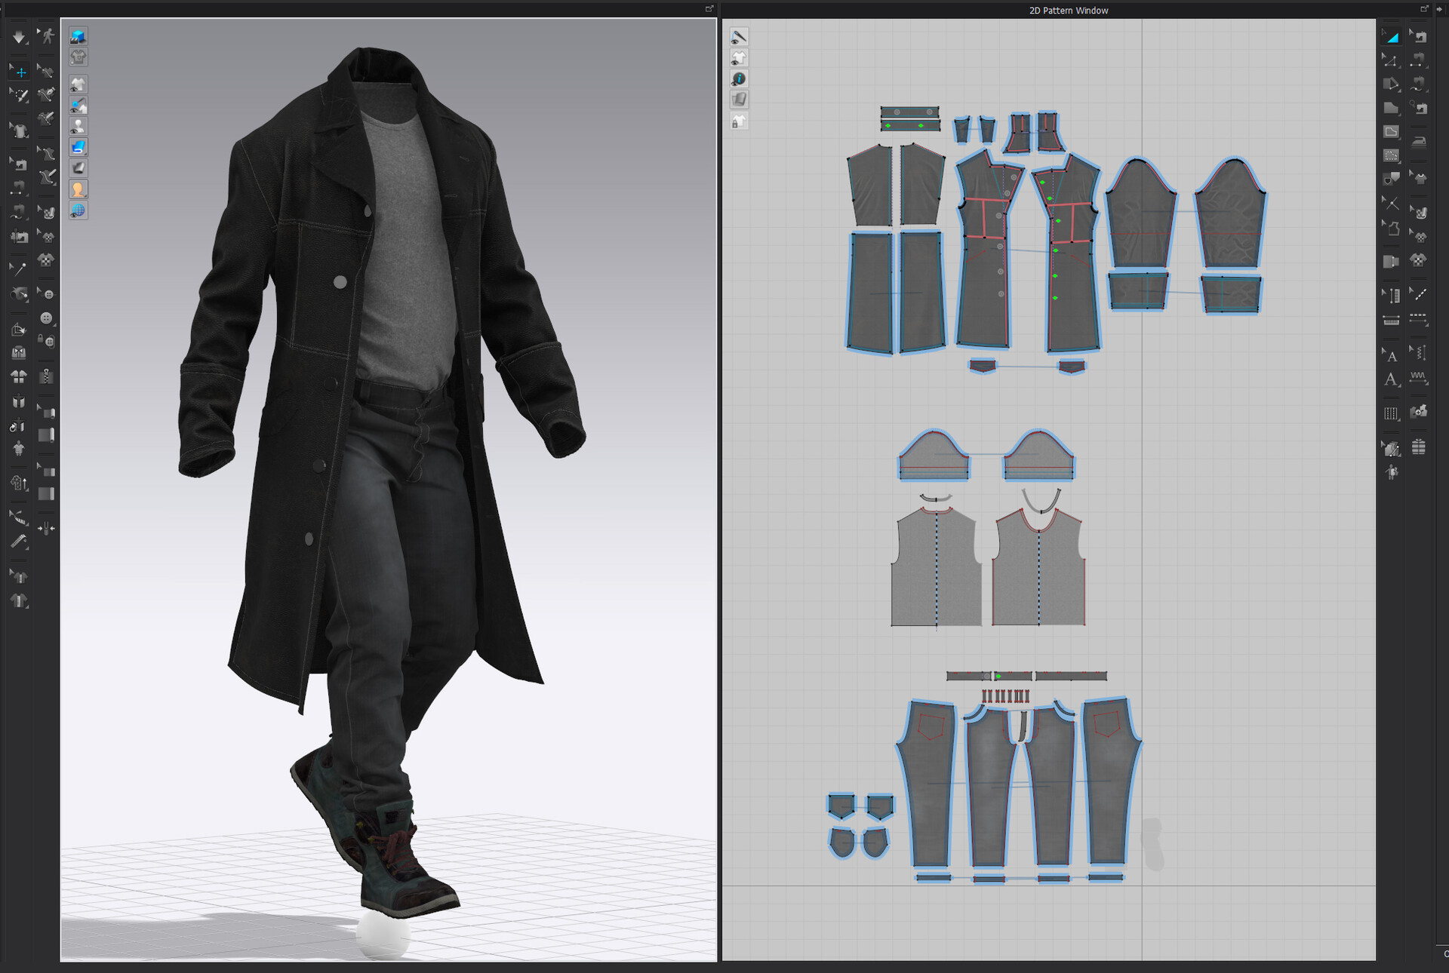Toggle 2D pattern info visibility icon
The width and height of the screenshot is (1449, 973).
point(739,79)
